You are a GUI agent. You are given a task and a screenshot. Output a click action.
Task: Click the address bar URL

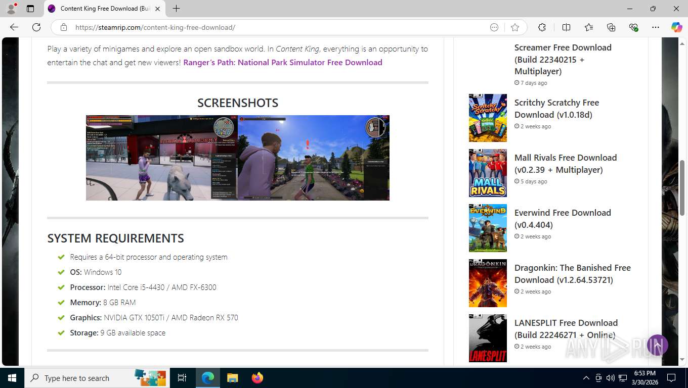click(x=155, y=27)
